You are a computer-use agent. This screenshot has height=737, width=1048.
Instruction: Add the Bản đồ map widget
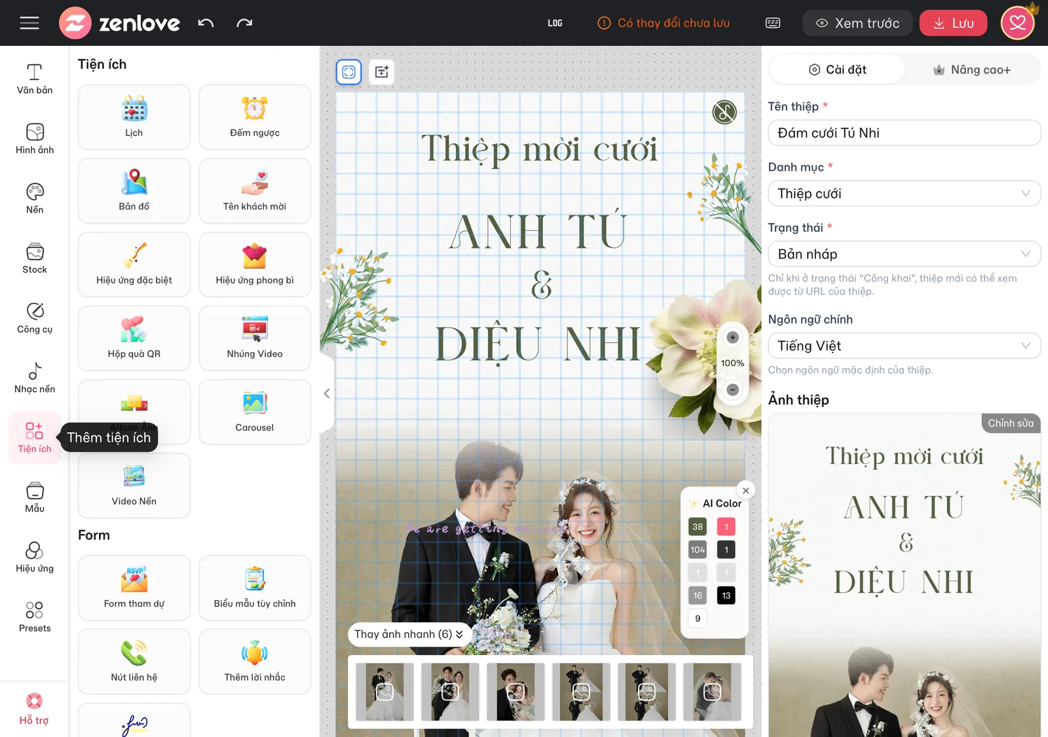point(134,191)
